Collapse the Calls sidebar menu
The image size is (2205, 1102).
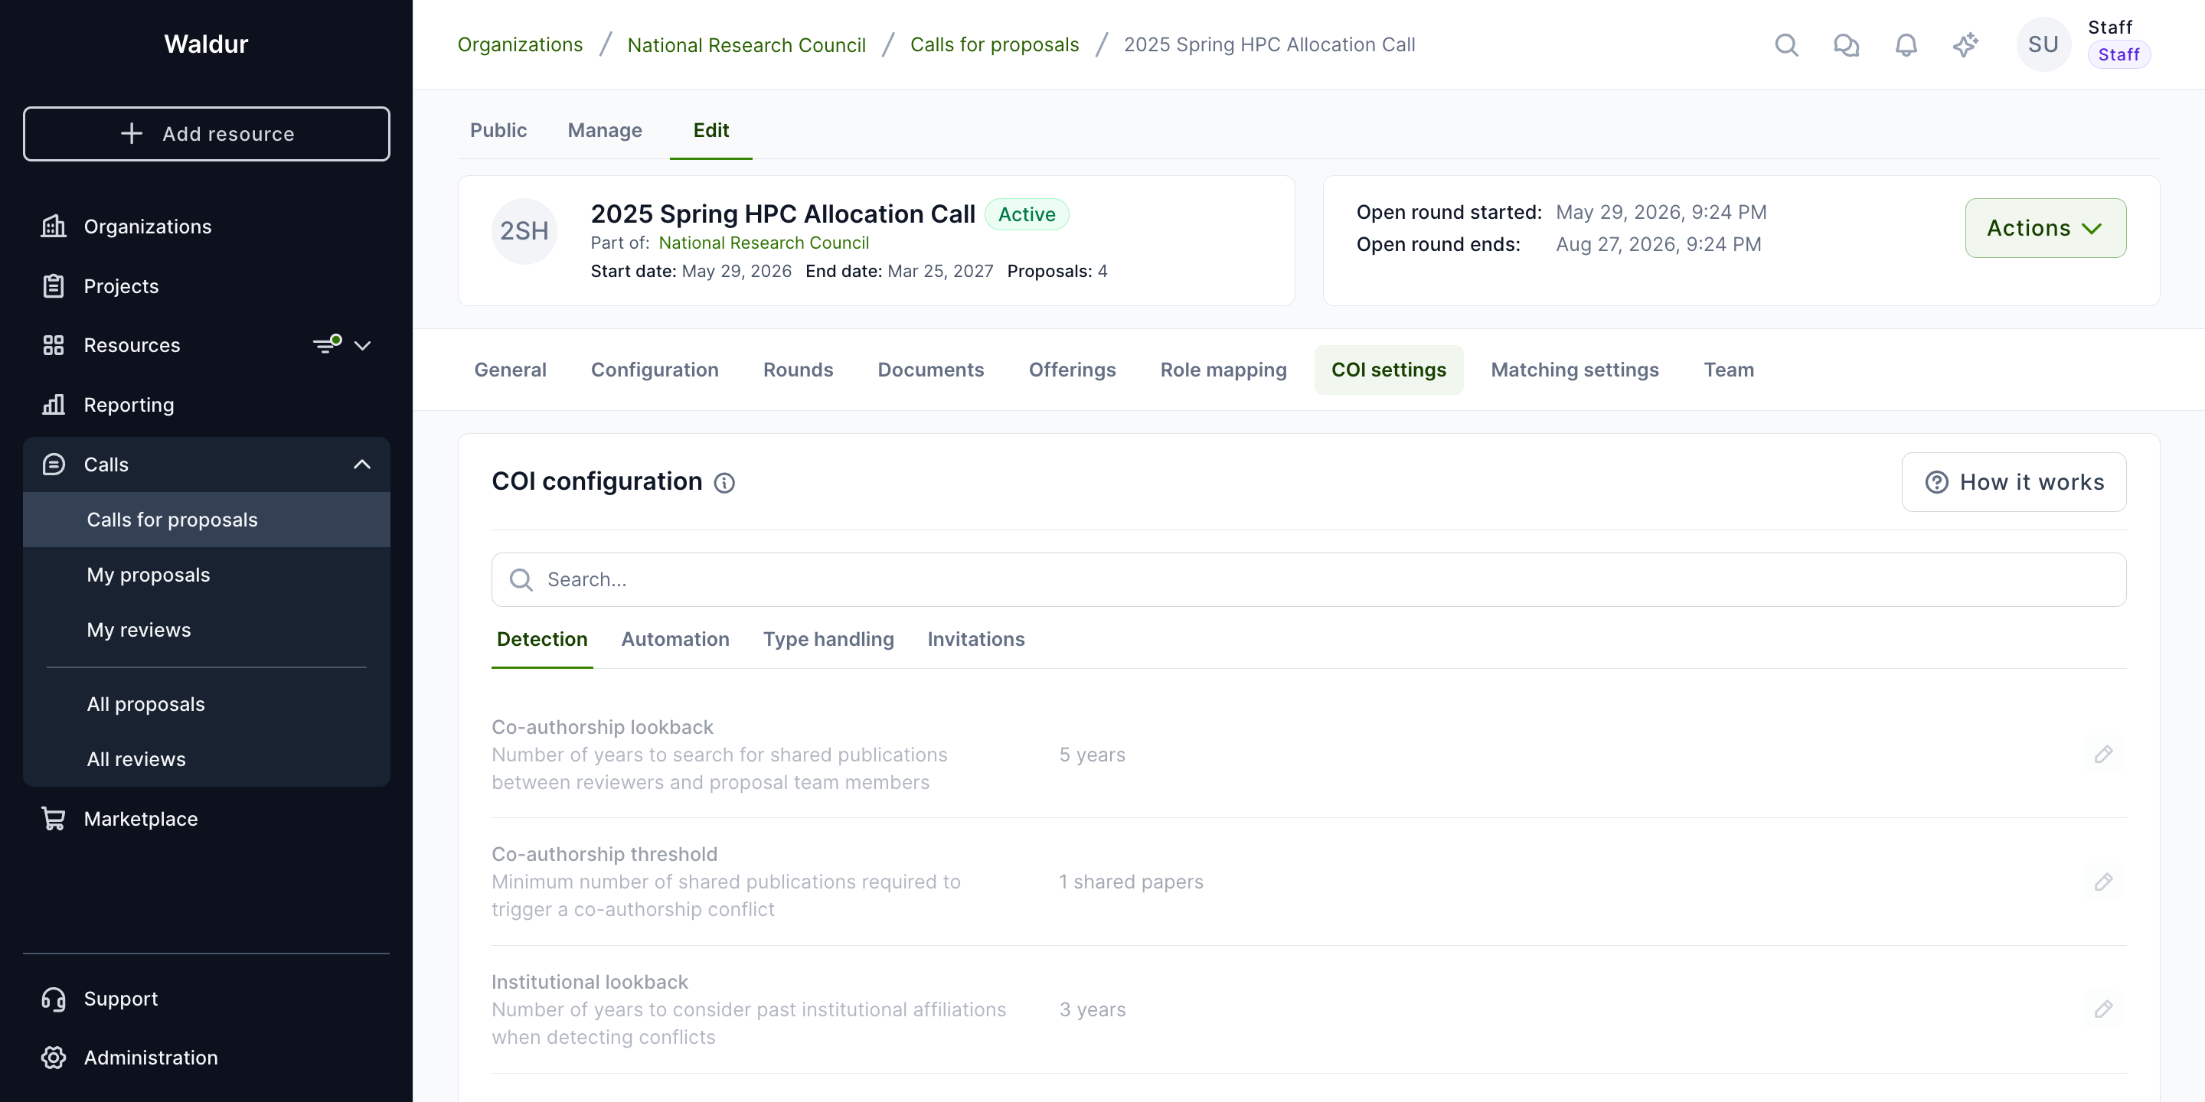362,465
